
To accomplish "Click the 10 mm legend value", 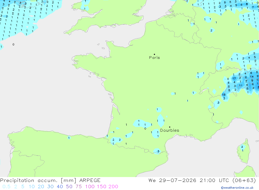I will tap(32, 187).
